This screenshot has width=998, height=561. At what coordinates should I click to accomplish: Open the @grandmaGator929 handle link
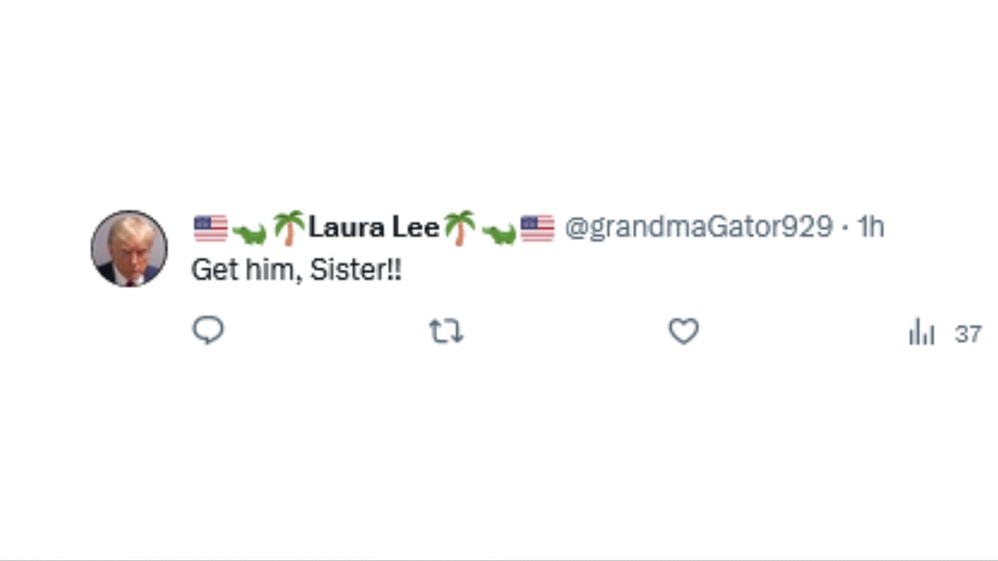pos(699,228)
